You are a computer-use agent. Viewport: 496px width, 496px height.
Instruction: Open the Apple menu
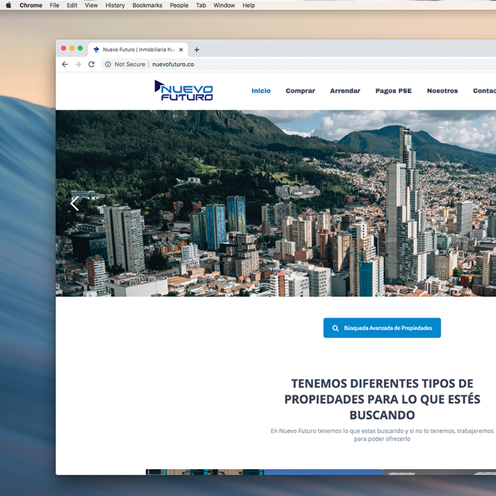(9, 5)
